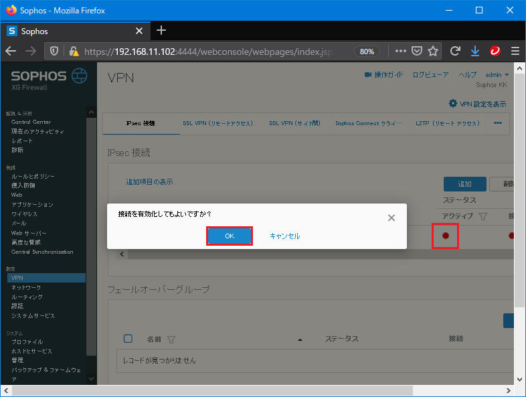Open 操作ガイド video guide link
The height and width of the screenshot is (397, 526).
pyautogui.click(x=383, y=75)
